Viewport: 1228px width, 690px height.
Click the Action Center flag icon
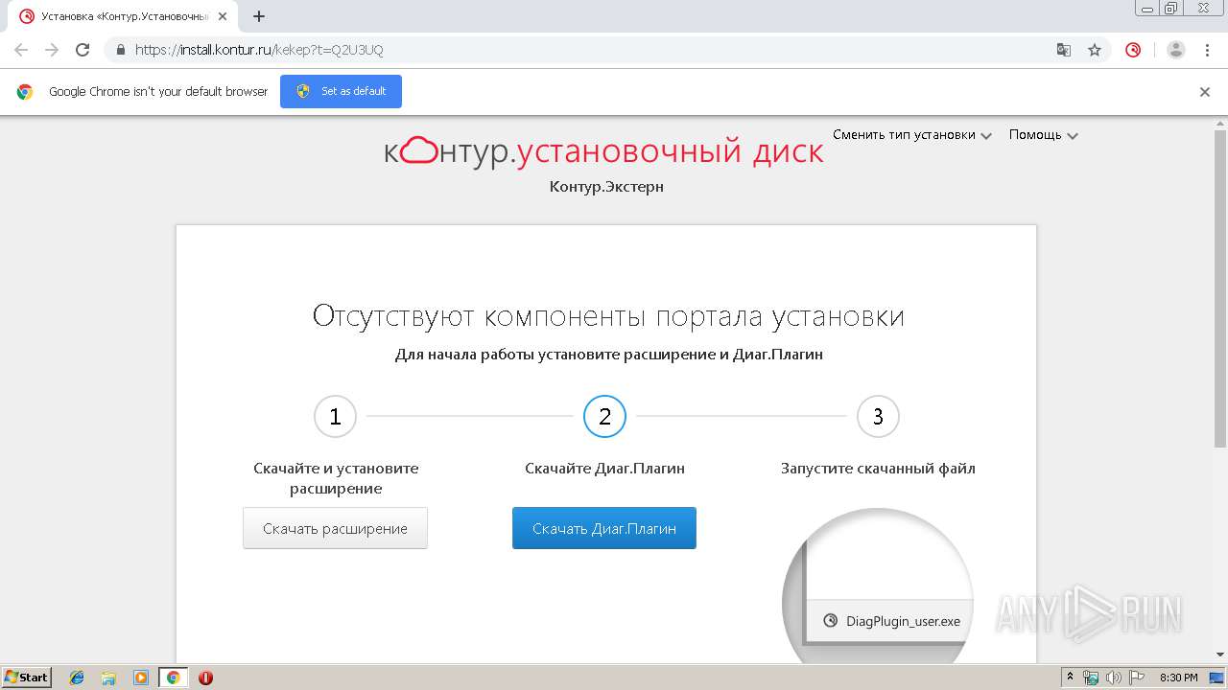[1137, 678]
